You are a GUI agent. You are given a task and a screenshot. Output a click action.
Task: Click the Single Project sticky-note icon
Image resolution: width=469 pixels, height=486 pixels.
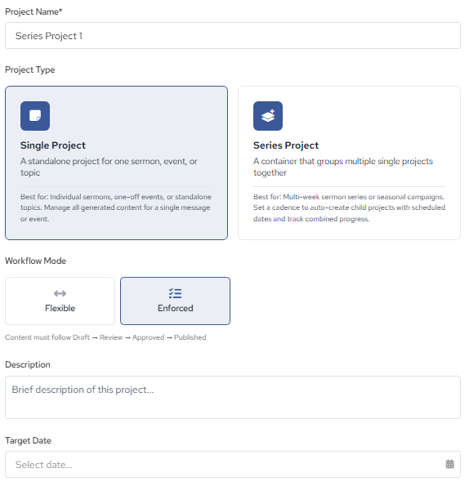(35, 116)
